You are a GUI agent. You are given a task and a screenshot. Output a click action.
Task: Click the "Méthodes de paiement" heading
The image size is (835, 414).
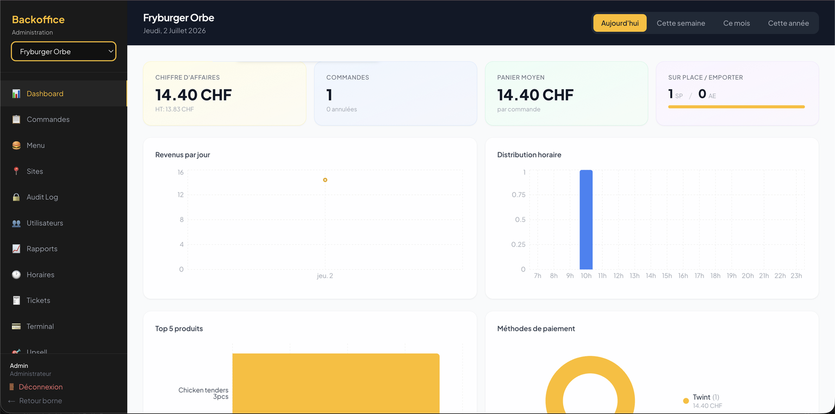click(x=536, y=329)
